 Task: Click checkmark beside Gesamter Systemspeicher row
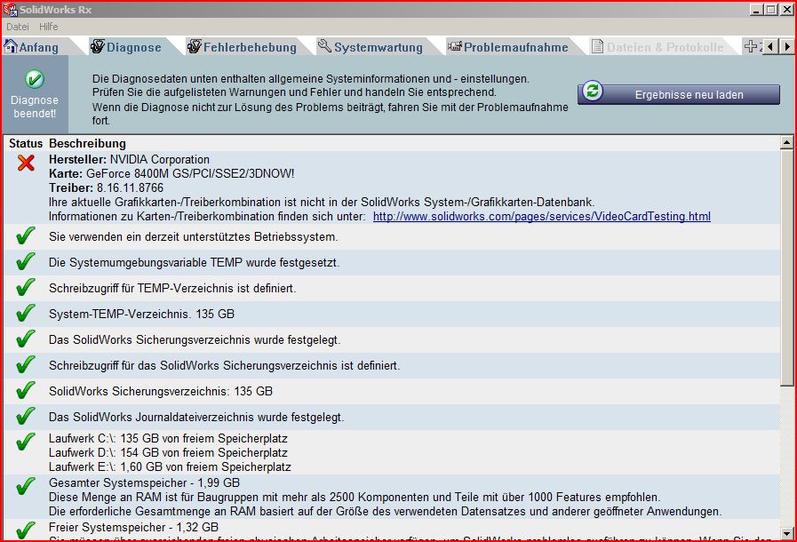pyautogui.click(x=26, y=487)
